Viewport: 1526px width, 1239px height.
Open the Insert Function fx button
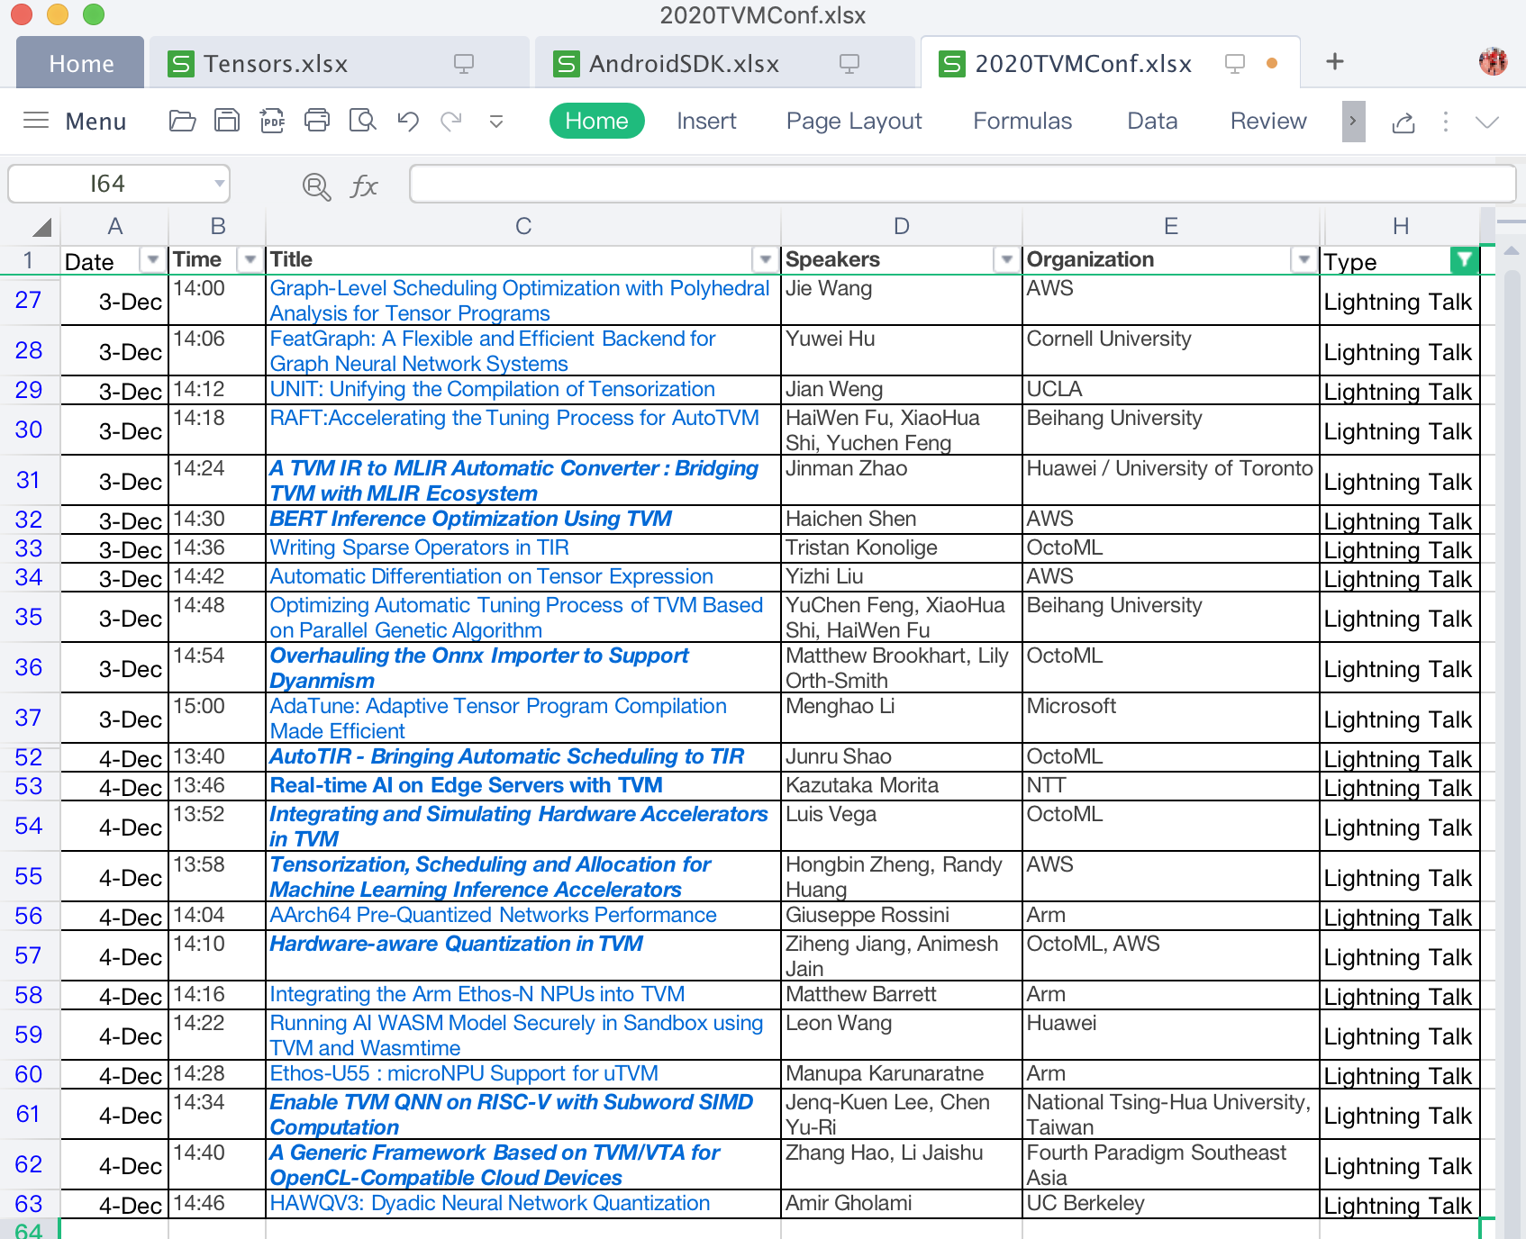(x=364, y=186)
